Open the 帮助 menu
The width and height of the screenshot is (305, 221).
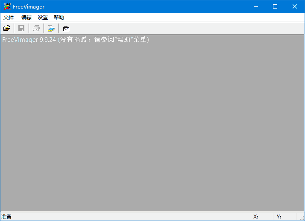click(59, 18)
